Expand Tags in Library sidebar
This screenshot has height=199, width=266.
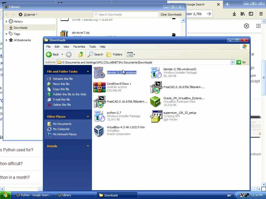pyautogui.click(x=6, y=34)
